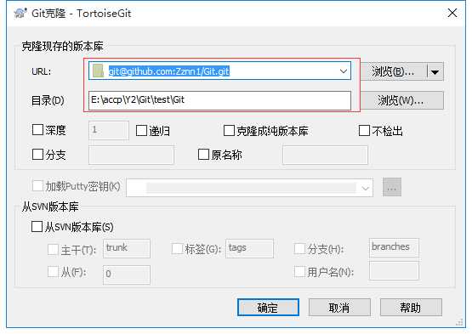Open the 帮助 help button
472x334 pixels.
(x=411, y=307)
